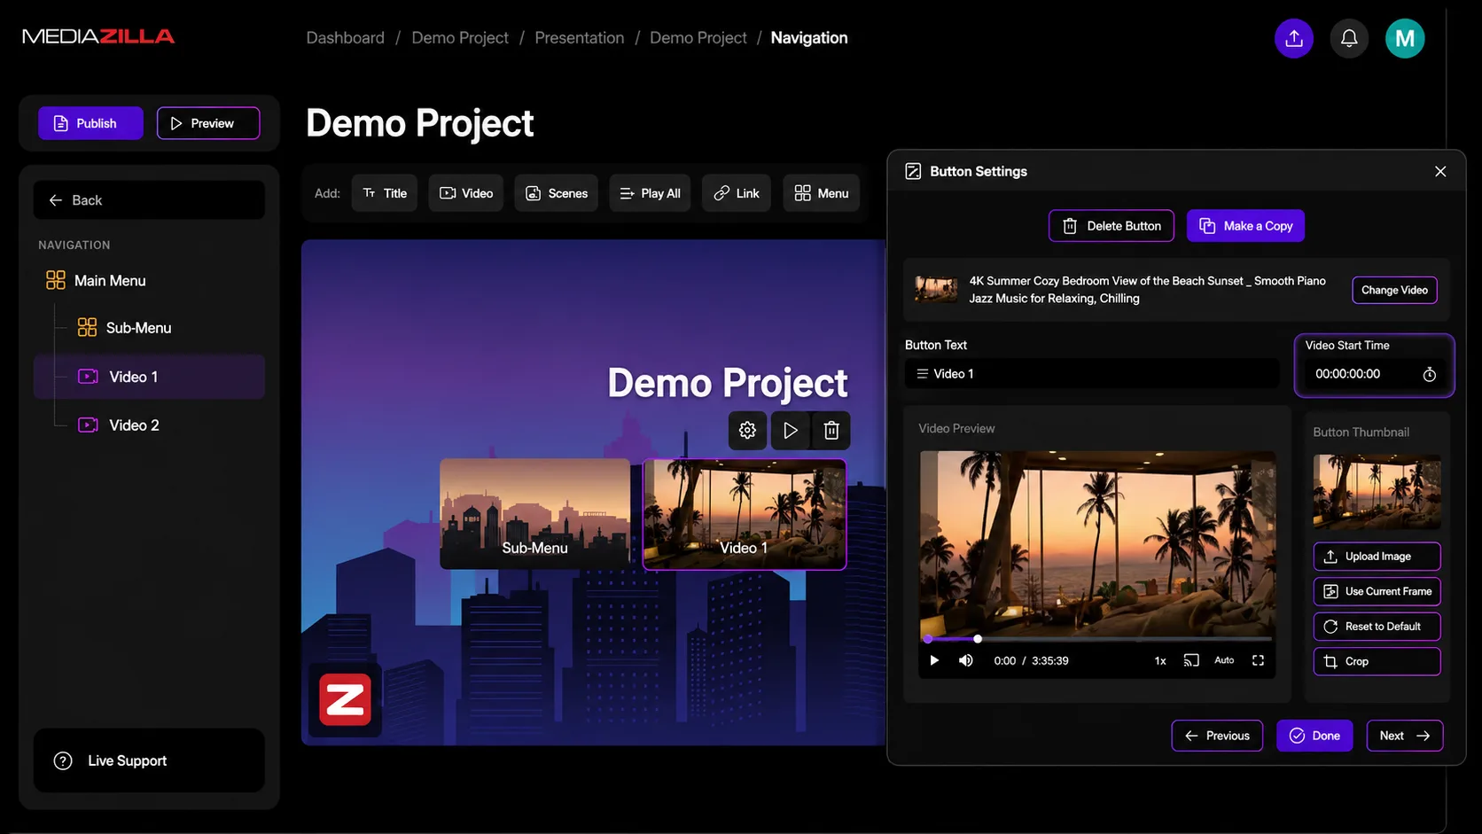Click the Button Text field with Video 1
This screenshot has height=834, width=1482.
pyautogui.click(x=1092, y=374)
